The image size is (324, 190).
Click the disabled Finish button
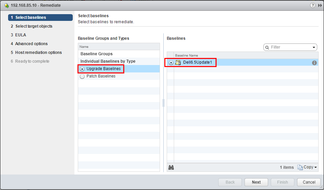coord(283,182)
